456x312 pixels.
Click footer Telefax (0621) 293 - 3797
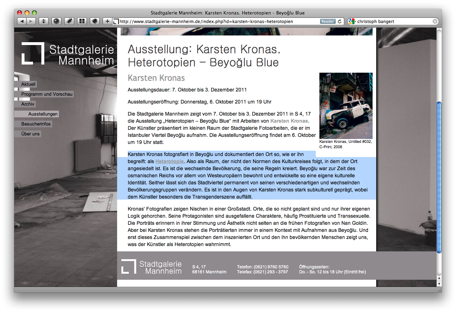pos(263,272)
